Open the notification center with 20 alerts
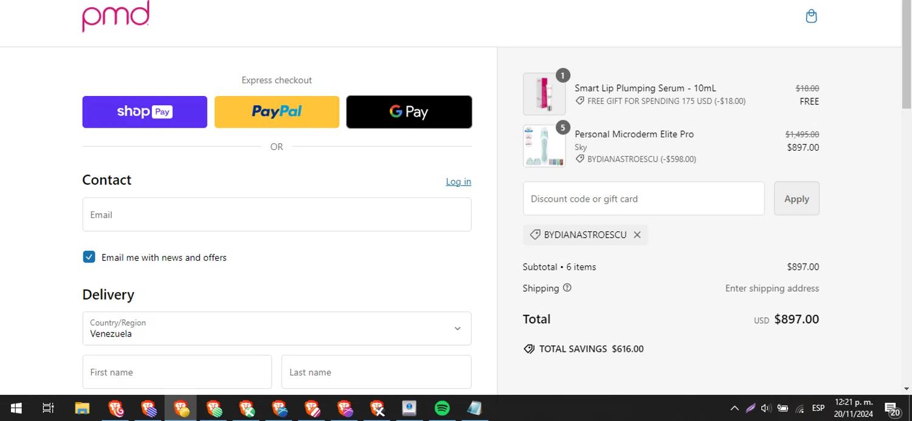The image size is (912, 421). tap(892, 409)
